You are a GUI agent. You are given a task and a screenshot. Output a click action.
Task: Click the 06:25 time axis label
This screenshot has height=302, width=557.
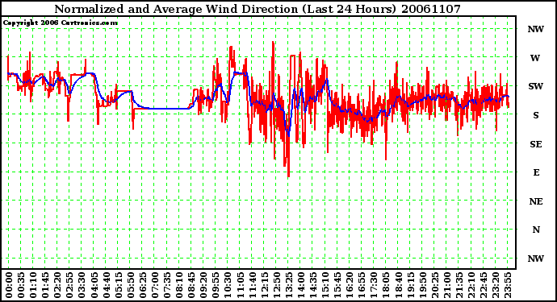[x=142, y=285]
